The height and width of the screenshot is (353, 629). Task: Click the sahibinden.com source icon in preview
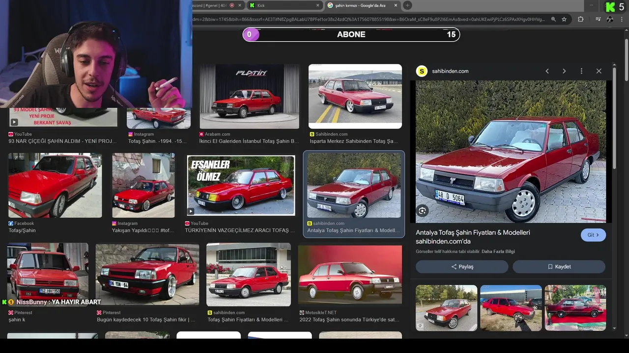422,71
